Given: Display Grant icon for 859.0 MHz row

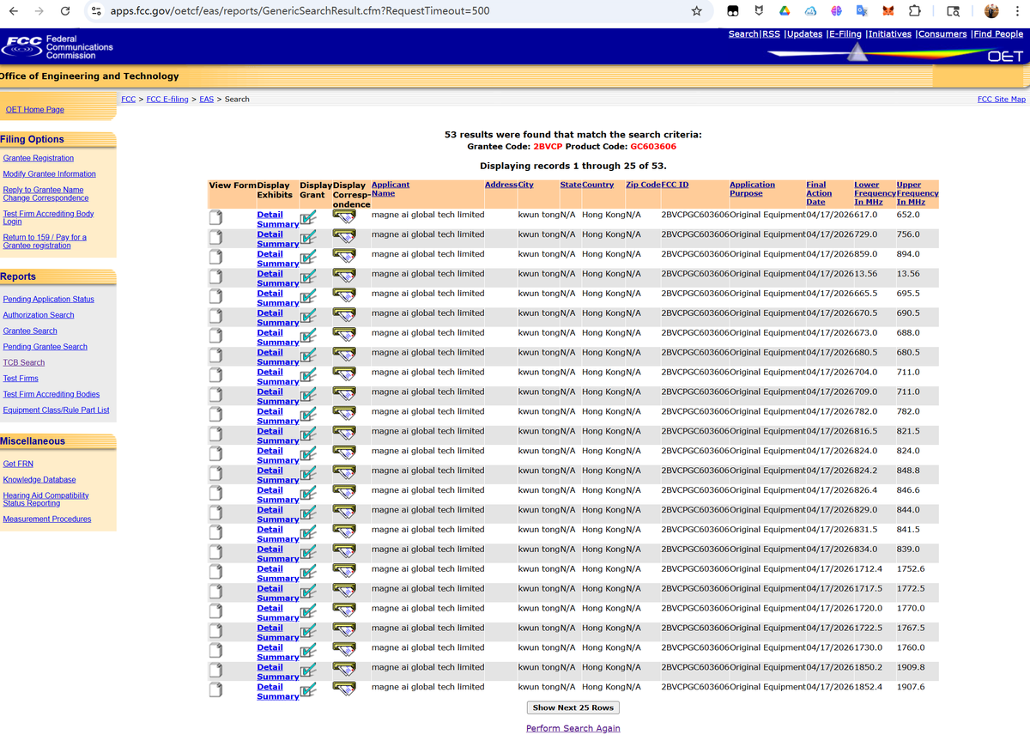Looking at the screenshot, I should point(308,258).
